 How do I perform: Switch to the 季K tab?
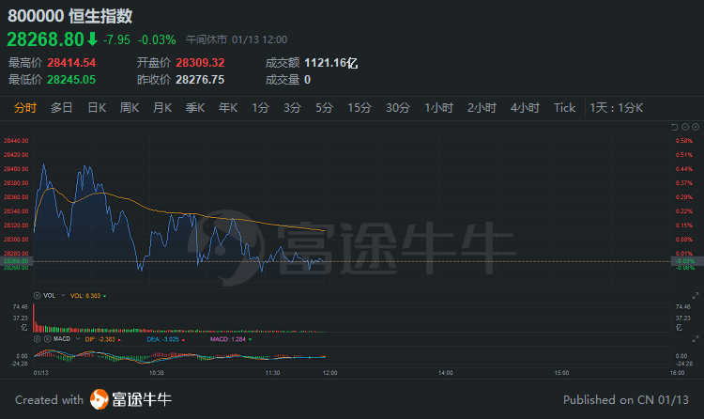click(195, 108)
